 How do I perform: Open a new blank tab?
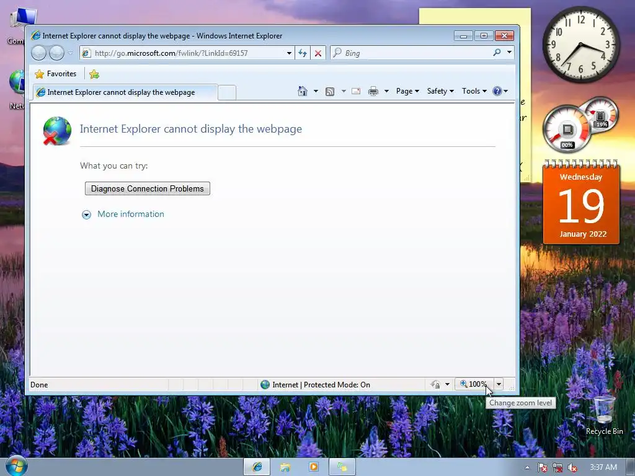[x=227, y=93]
